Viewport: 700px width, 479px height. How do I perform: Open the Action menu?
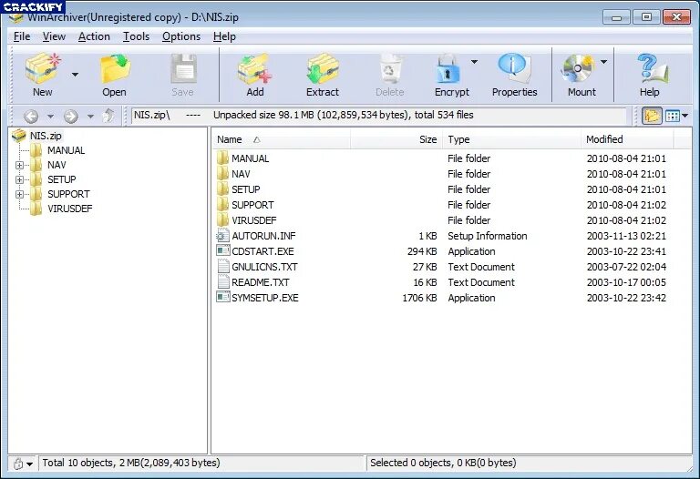94,36
